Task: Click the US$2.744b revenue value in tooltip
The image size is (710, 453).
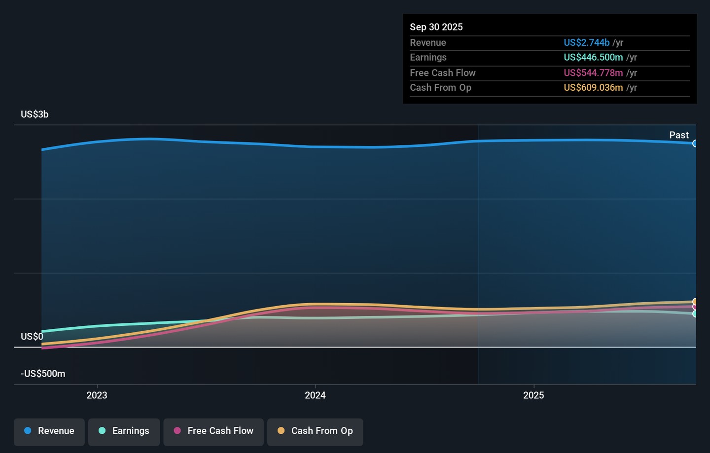Action: click(586, 43)
